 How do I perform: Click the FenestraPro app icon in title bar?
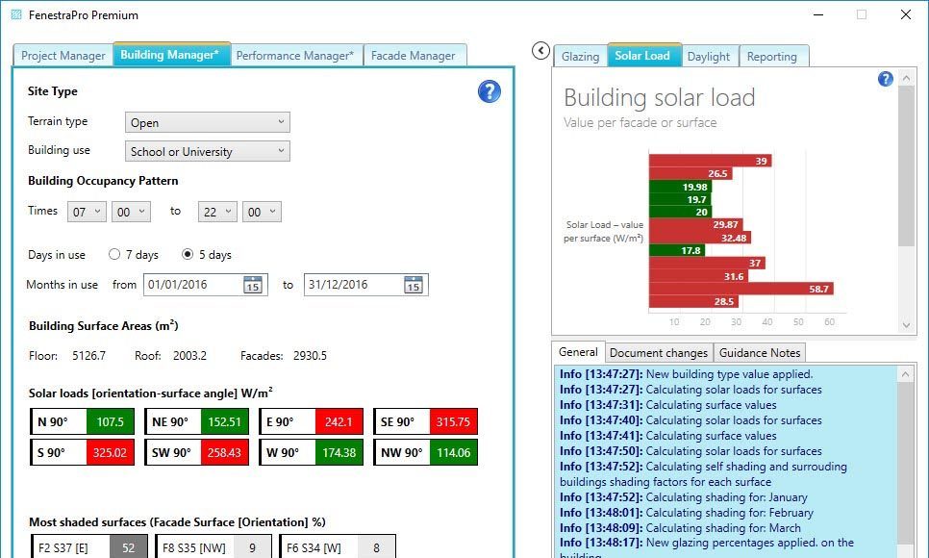point(16,15)
